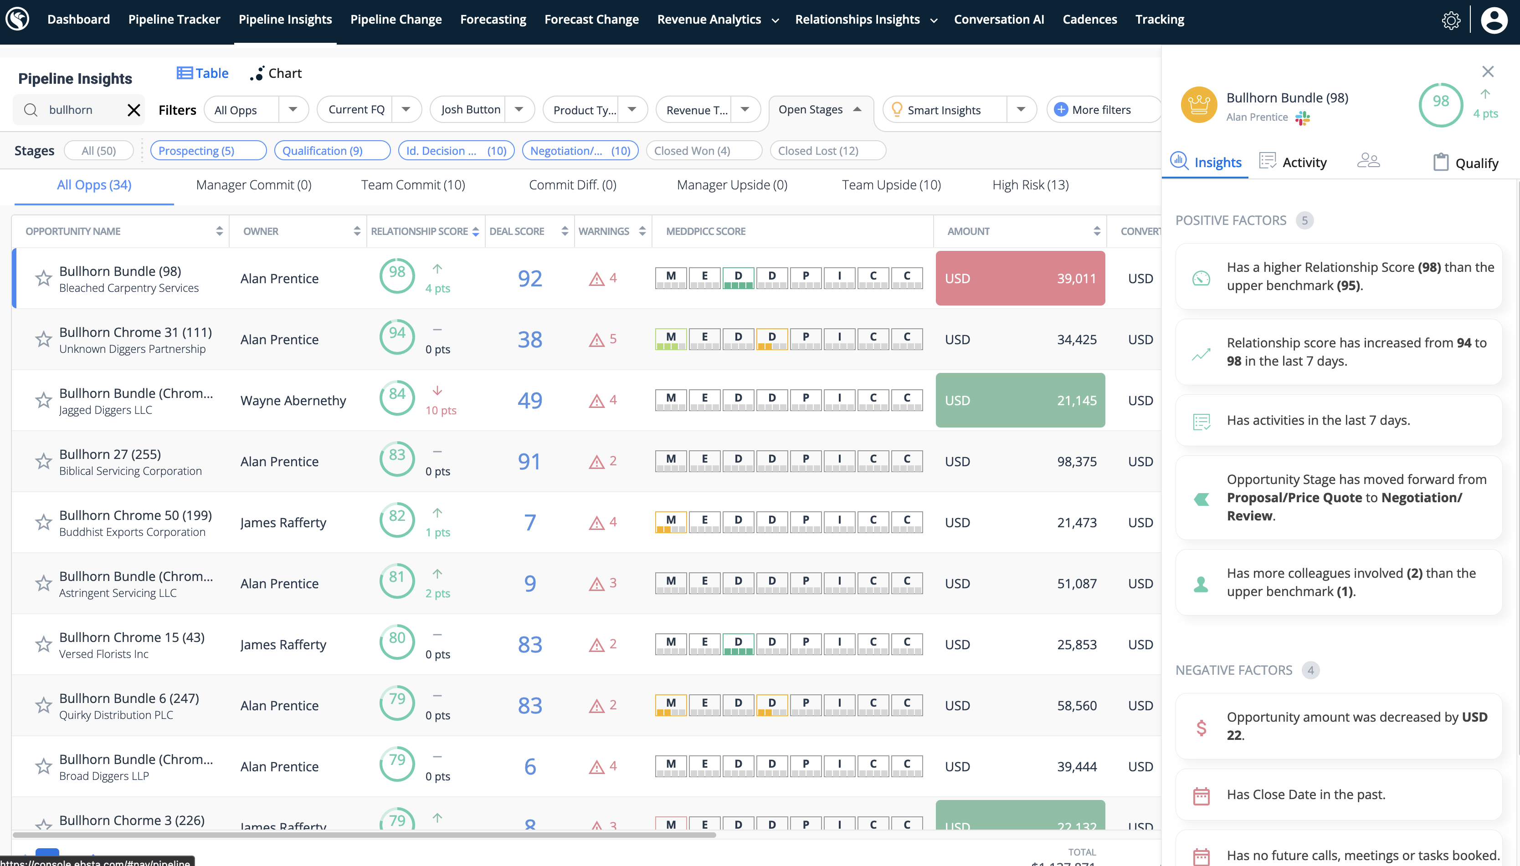
Task: Switch to the High Risk (13) tab
Action: (x=1030, y=185)
